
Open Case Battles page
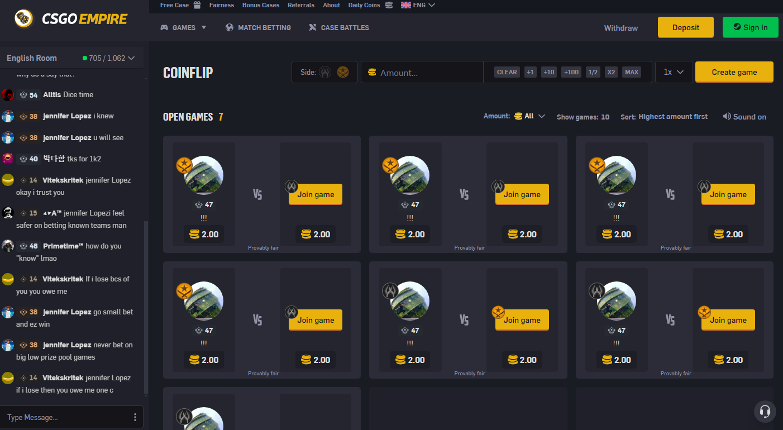coord(338,27)
